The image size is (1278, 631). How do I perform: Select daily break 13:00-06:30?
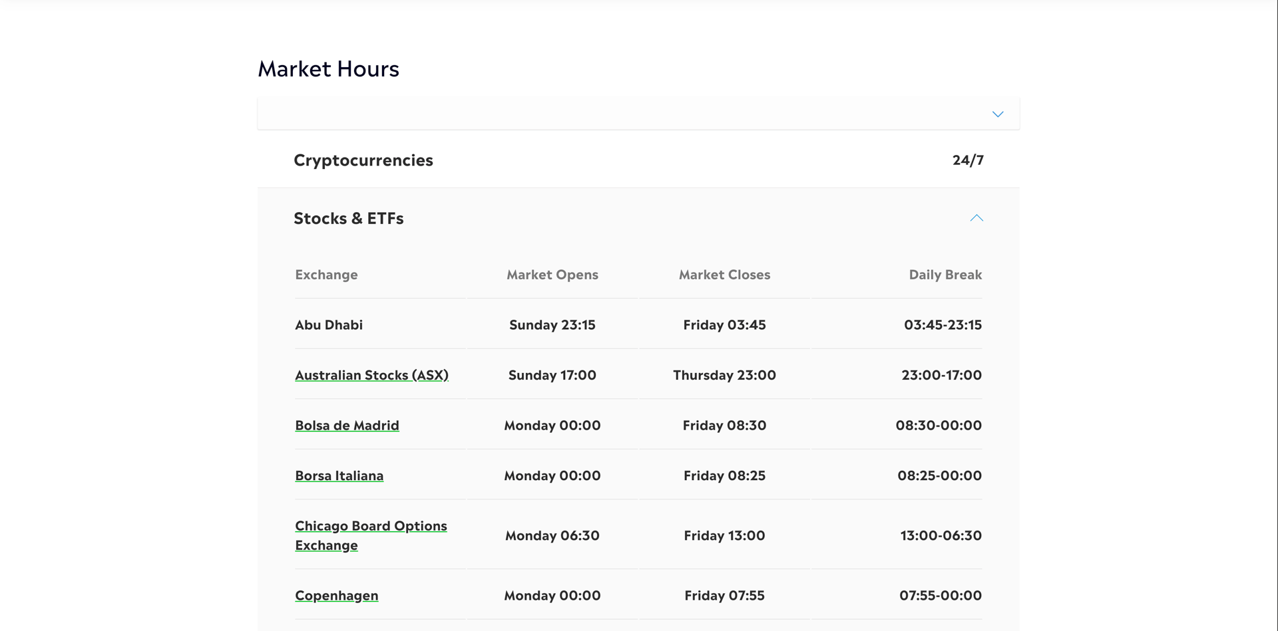(x=941, y=536)
